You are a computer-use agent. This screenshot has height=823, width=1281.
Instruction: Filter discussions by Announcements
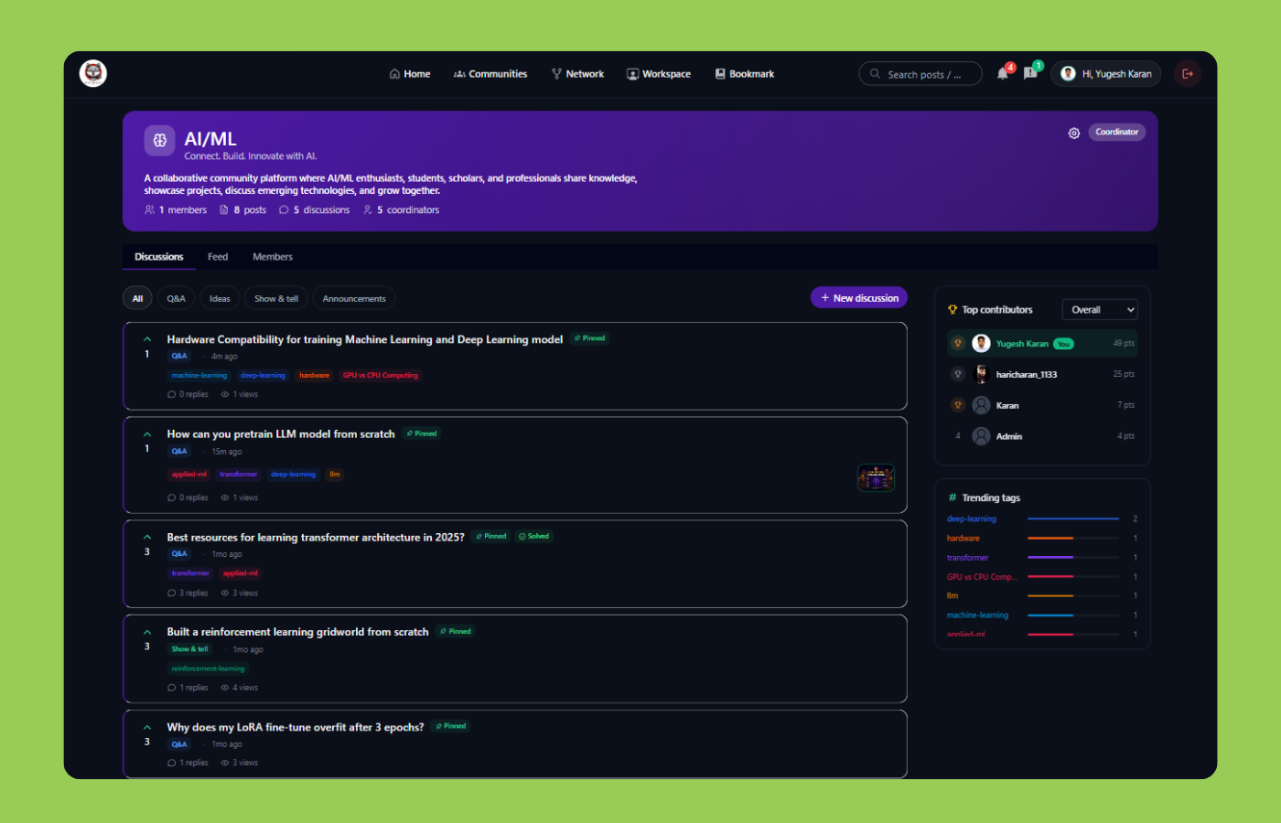354,299
